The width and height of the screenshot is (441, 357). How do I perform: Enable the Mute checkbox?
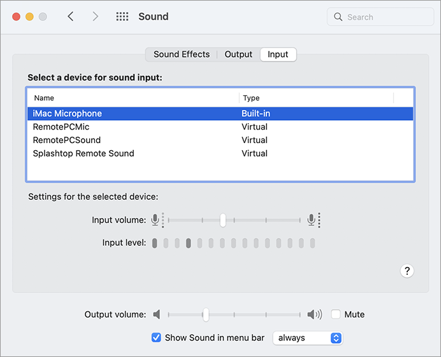336,314
